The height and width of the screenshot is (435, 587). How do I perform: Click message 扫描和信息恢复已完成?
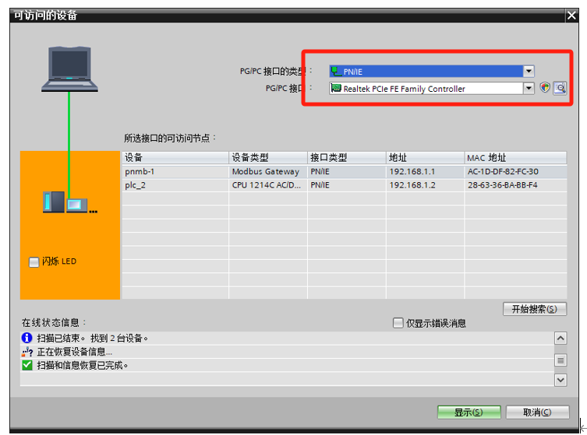coord(83,365)
